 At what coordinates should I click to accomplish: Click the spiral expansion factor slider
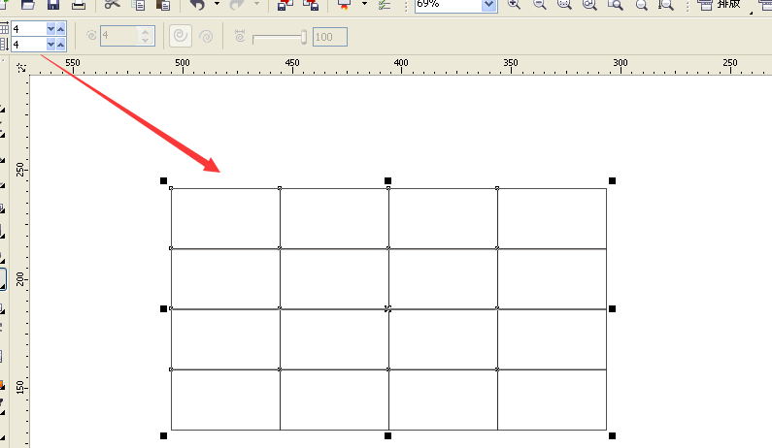coord(280,38)
